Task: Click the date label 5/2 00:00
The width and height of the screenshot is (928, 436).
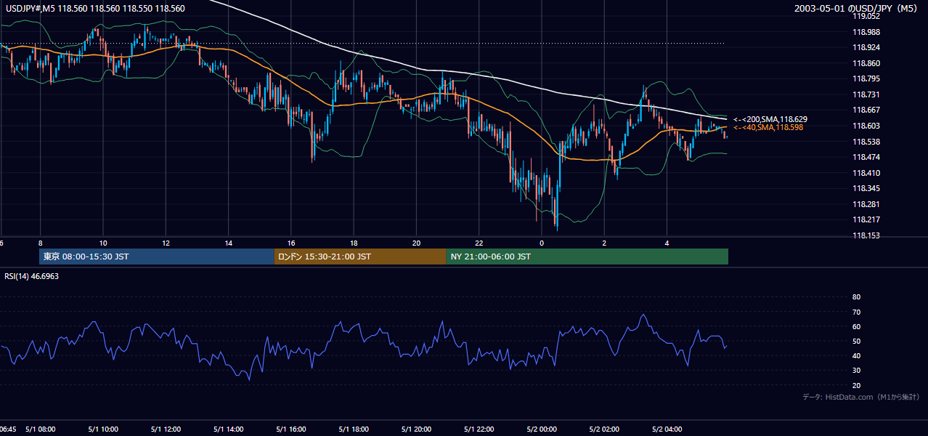Action: coord(542,429)
